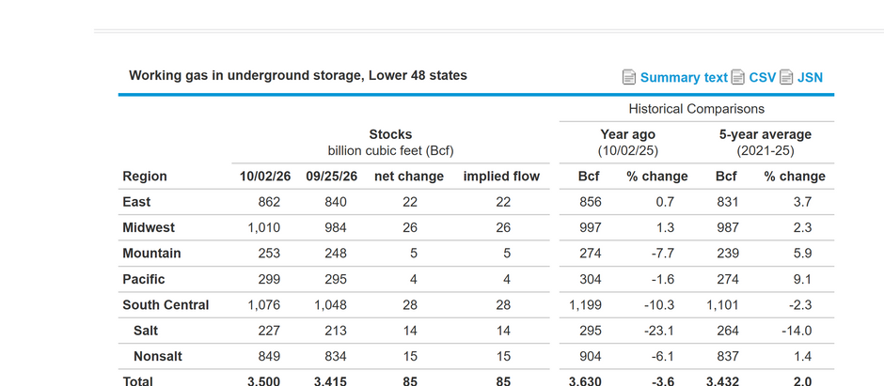Click Nonsalt's prior-week value 834

pyautogui.click(x=336, y=357)
